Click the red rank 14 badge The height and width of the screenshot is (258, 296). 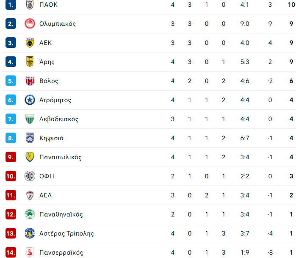[11, 252]
